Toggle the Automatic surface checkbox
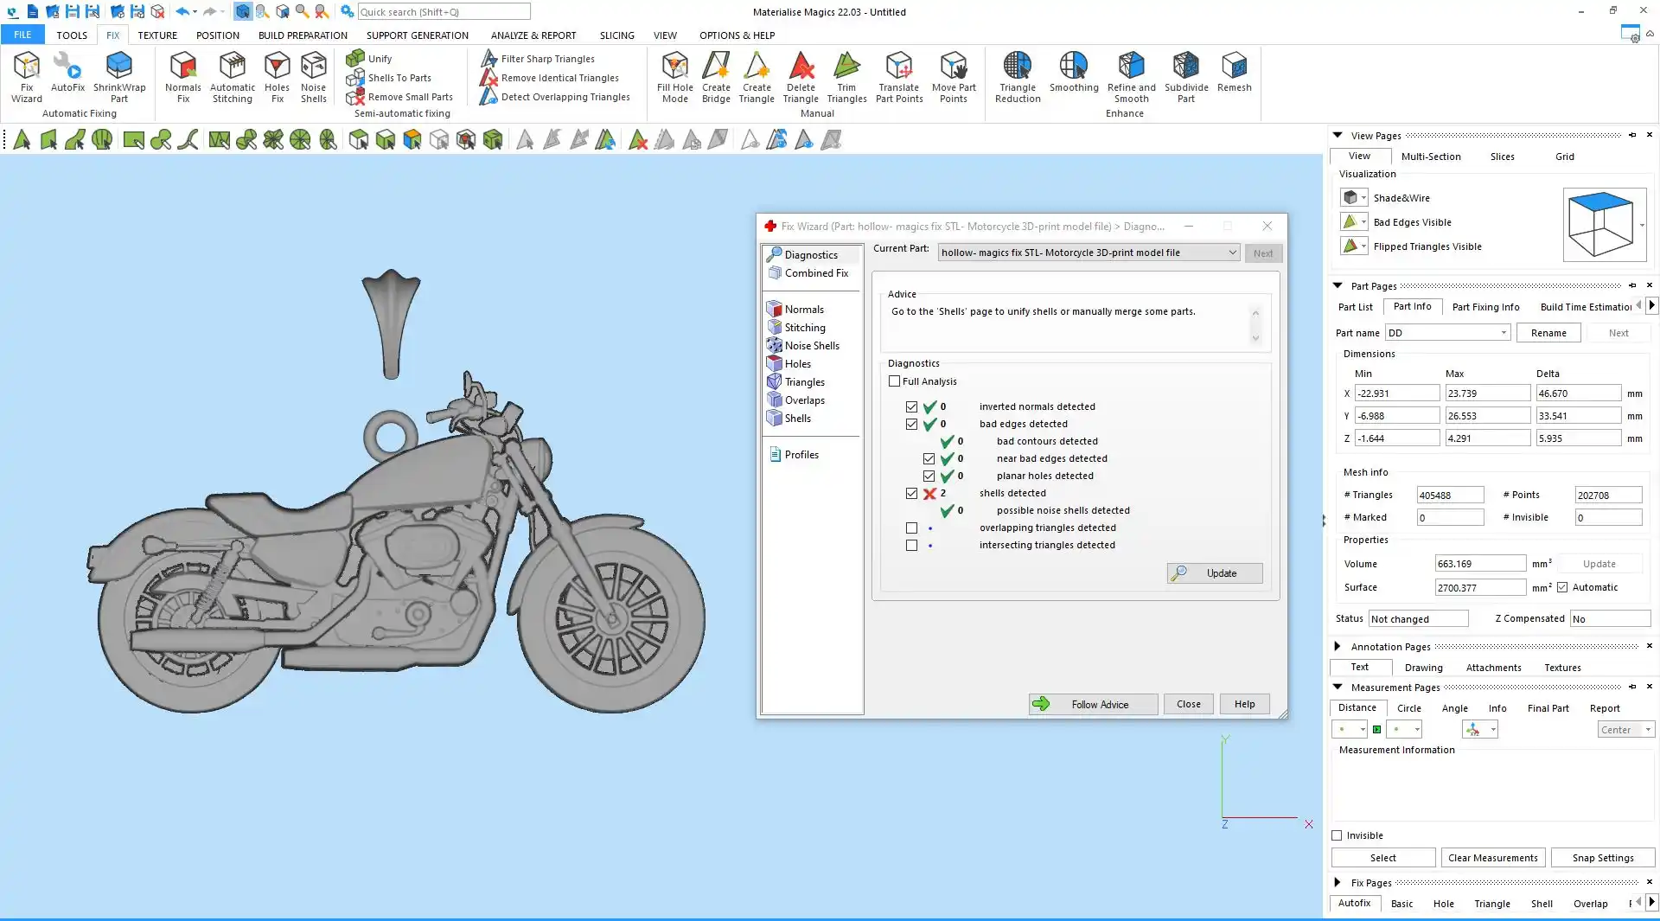 pyautogui.click(x=1562, y=587)
